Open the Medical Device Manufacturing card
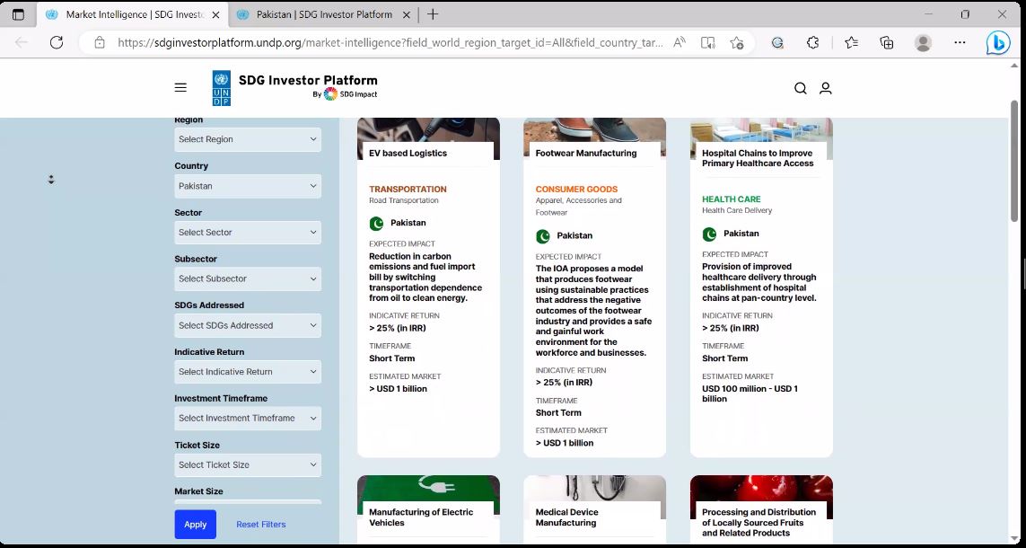Screen dimensions: 1026x548 tap(566, 517)
